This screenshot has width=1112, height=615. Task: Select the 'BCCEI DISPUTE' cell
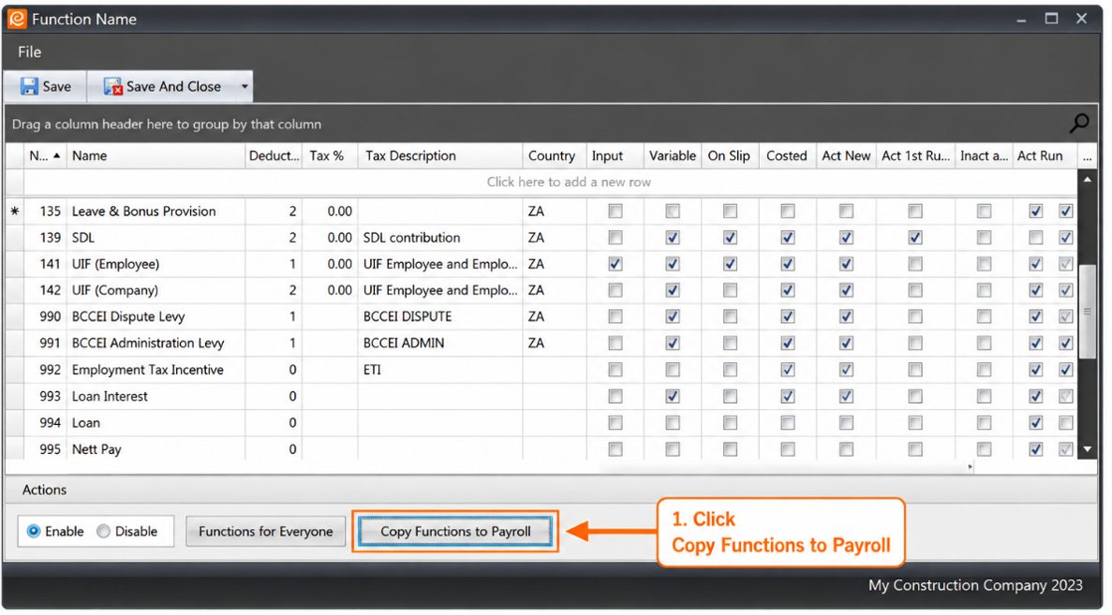coord(439,316)
